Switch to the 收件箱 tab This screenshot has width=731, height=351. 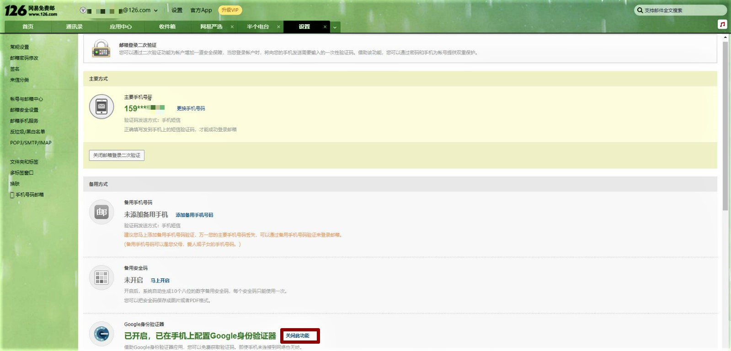[167, 27]
